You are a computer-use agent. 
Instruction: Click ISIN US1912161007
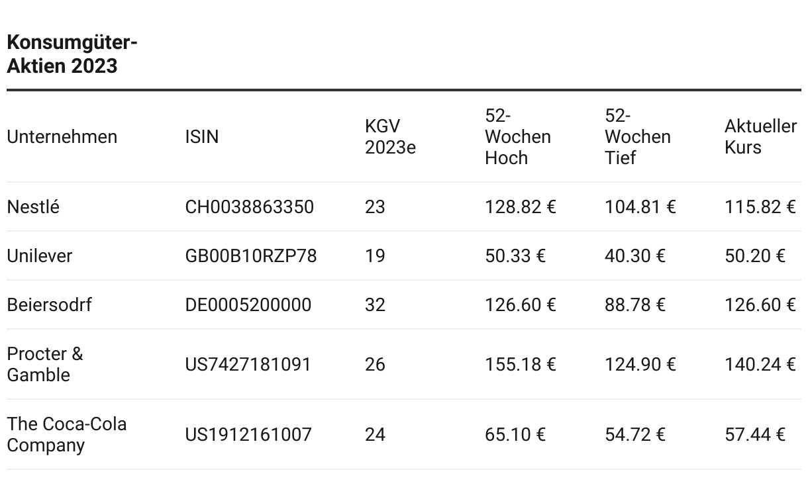248,435
